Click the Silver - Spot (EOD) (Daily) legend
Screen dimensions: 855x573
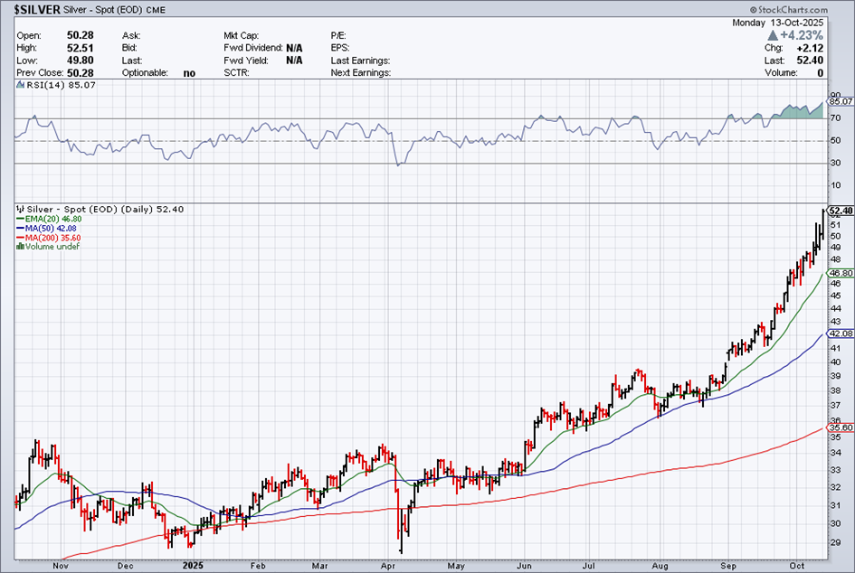pos(105,209)
